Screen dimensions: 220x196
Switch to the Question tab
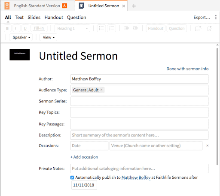(x=76, y=18)
